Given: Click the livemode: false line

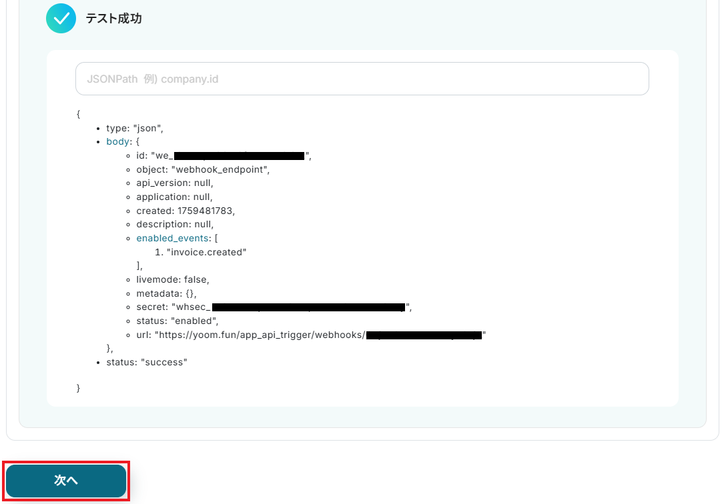Looking at the screenshot, I should (x=173, y=279).
